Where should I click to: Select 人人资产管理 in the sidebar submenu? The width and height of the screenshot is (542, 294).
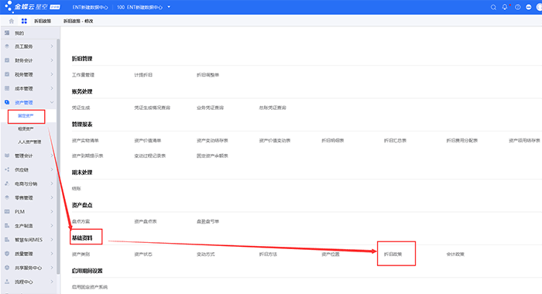[29, 142]
